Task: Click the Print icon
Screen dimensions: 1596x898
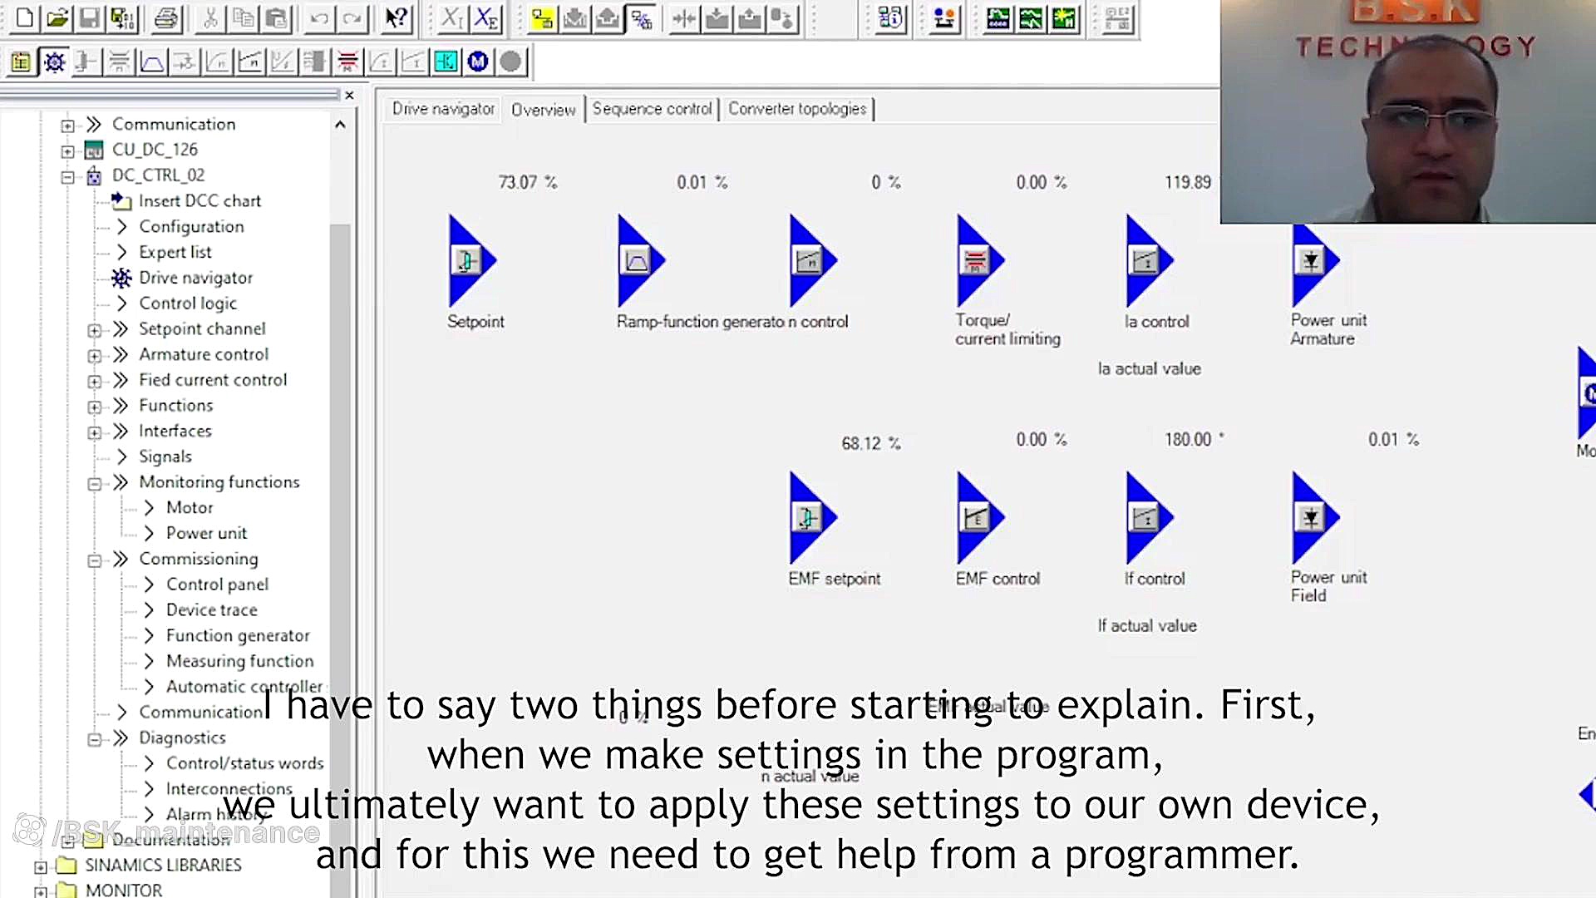Action: [166, 18]
